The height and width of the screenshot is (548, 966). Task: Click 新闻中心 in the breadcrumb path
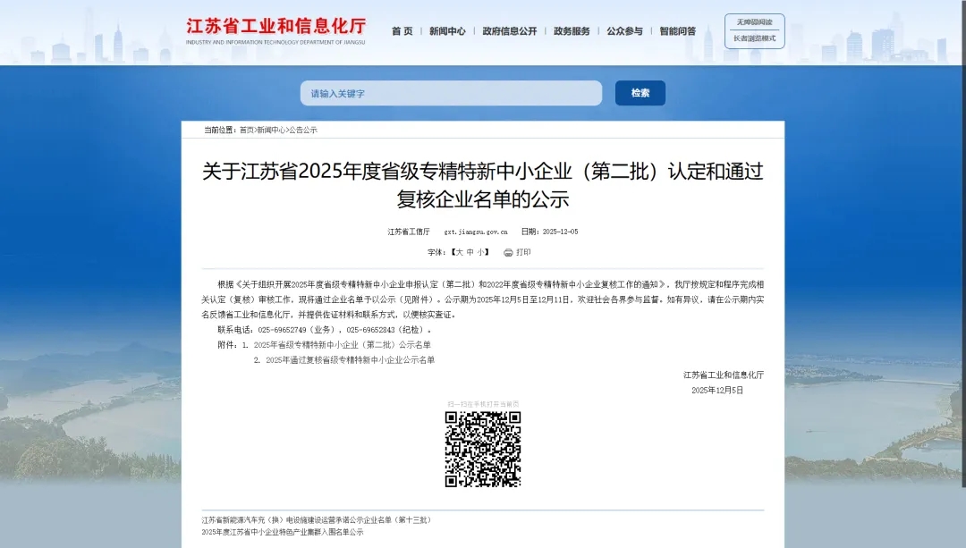click(272, 131)
